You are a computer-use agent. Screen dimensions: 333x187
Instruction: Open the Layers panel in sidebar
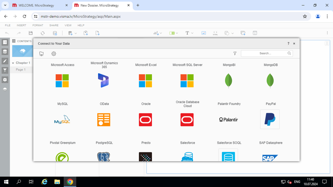tap(5, 89)
